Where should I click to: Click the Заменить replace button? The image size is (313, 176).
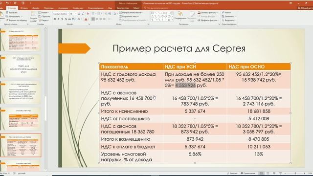(228, 16)
